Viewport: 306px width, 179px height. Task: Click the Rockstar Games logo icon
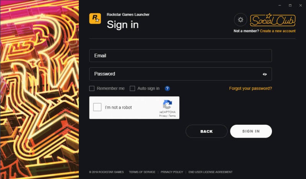point(95,18)
